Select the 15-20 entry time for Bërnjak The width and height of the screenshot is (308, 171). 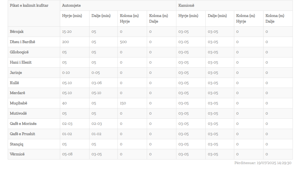click(x=67, y=32)
